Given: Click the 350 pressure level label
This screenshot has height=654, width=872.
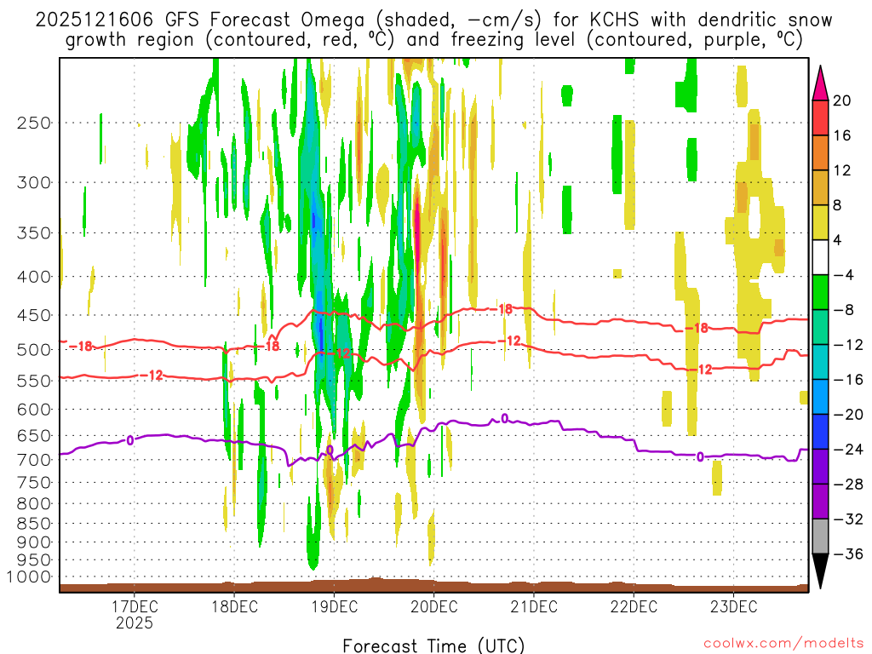Looking at the screenshot, I should (x=34, y=232).
